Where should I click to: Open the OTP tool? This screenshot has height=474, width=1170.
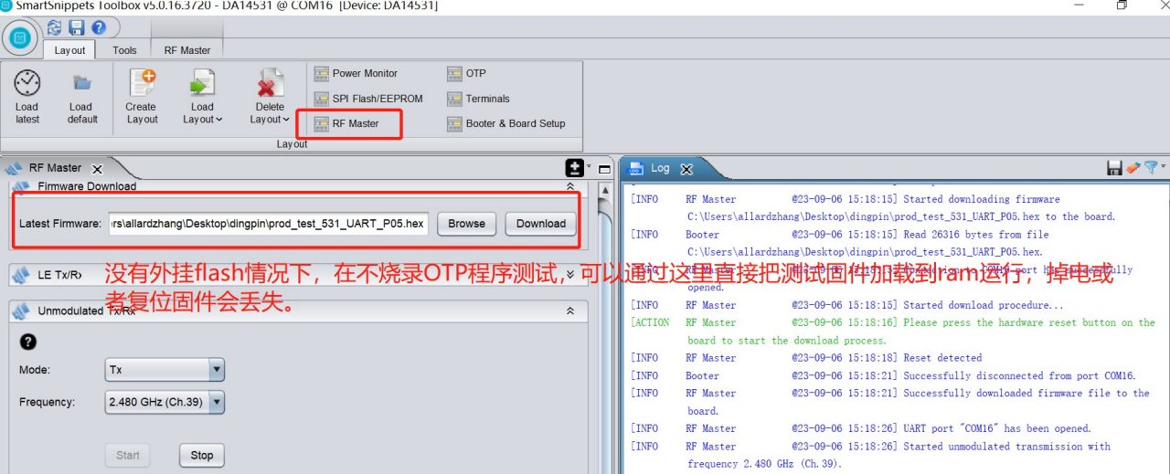466,73
